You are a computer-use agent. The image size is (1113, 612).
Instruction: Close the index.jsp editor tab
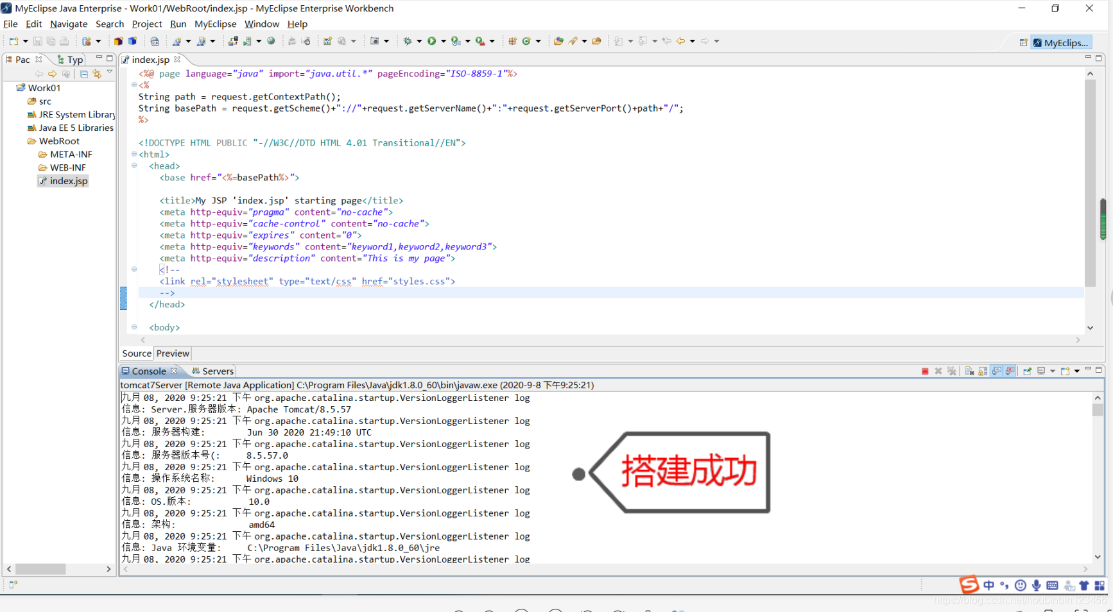(x=177, y=60)
